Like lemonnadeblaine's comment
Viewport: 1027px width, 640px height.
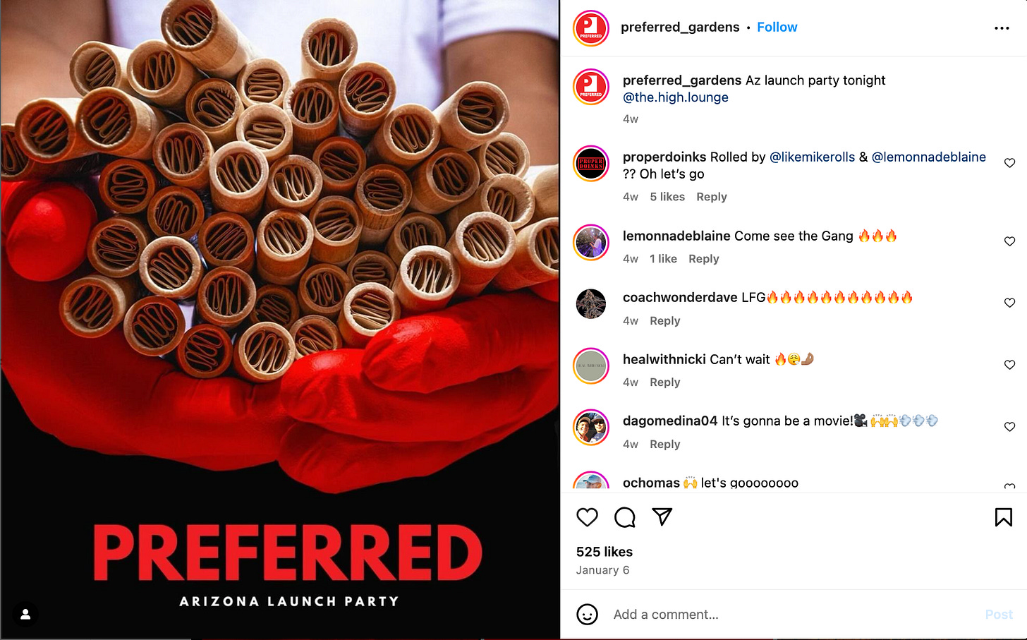(1009, 241)
